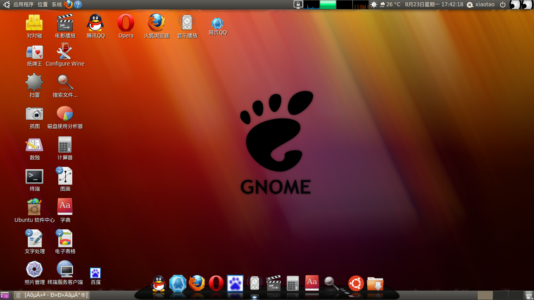Click the show desktop button in the bottom panel

5,295
